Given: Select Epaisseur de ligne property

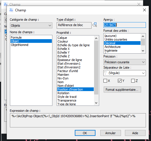Looking at the screenshot, I should tap(75, 60).
